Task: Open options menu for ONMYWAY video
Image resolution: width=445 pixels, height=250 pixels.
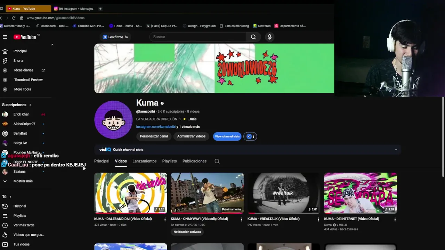Action: click(x=242, y=219)
